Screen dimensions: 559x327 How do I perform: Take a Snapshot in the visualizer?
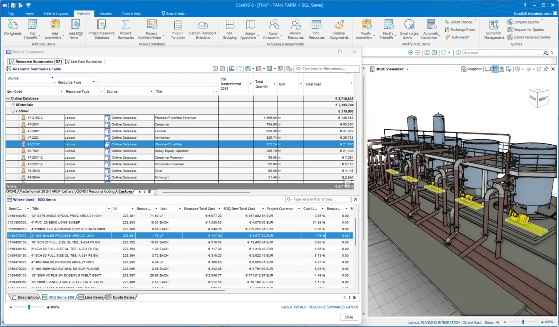(471, 69)
